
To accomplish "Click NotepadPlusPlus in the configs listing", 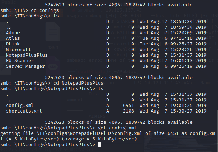I will click(x=27, y=55).
